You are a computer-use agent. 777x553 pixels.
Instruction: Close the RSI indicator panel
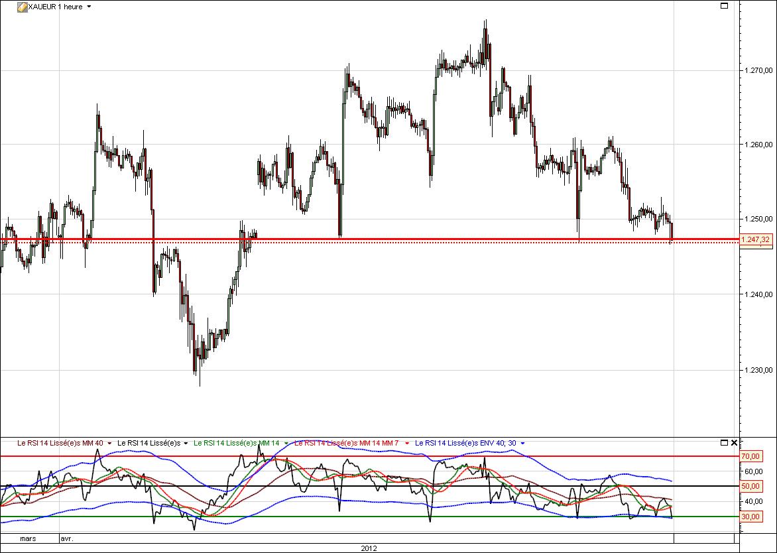734,442
